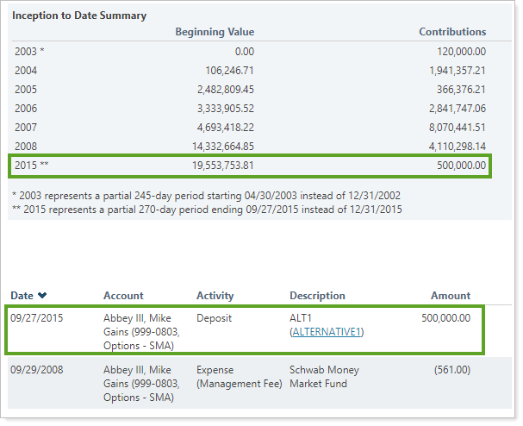Click the Amount column header
The width and height of the screenshot is (523, 426).
[x=451, y=296]
